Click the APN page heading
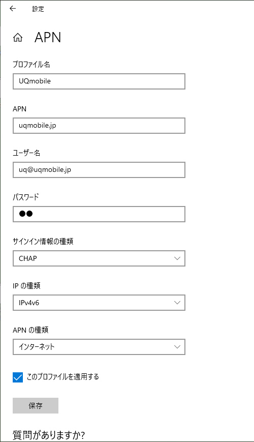The height and width of the screenshot is (442, 254). (48, 38)
